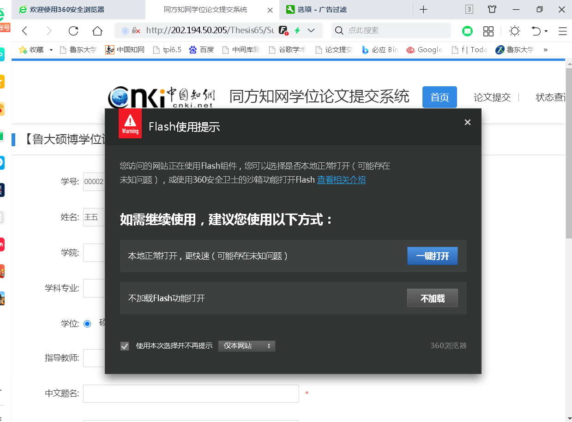Open the 必应 Bing bookmark
This screenshot has width=572, height=422.
click(379, 50)
